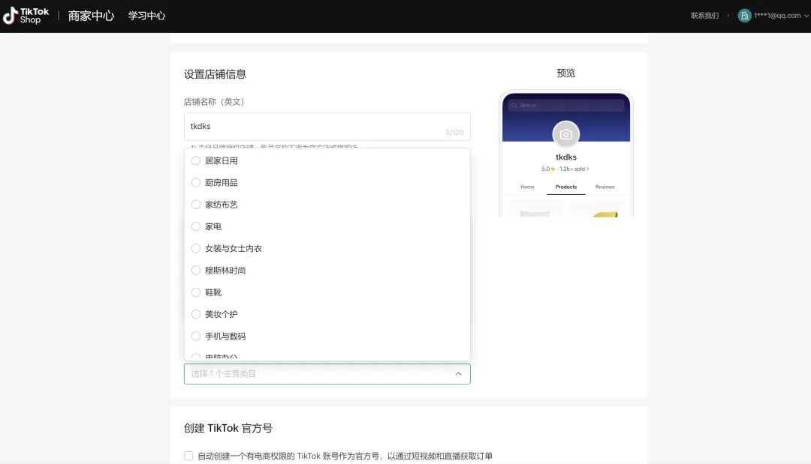Click the camera placeholder icon in store preview

pos(565,133)
